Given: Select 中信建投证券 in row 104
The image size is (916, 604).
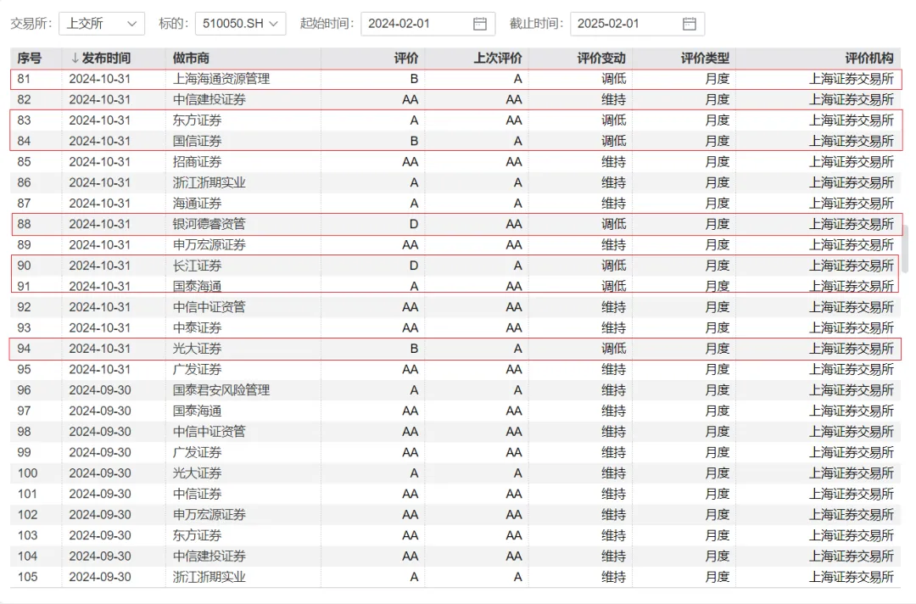Looking at the screenshot, I should 209,556.
